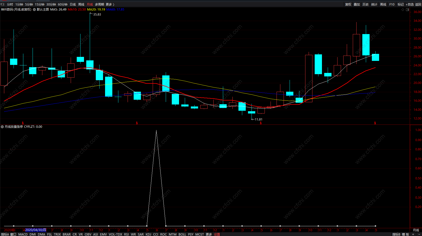Switch indicator to KDJ
Viewport: 422px width, 236px height.
(148, 234)
